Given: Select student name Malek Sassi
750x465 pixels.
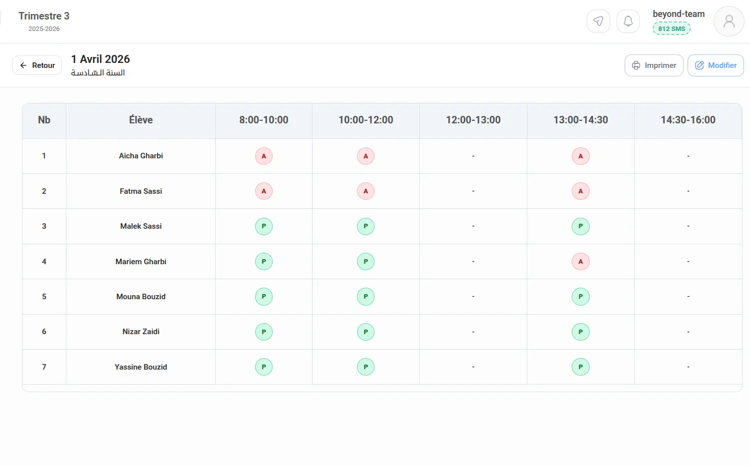Looking at the screenshot, I should (141, 226).
